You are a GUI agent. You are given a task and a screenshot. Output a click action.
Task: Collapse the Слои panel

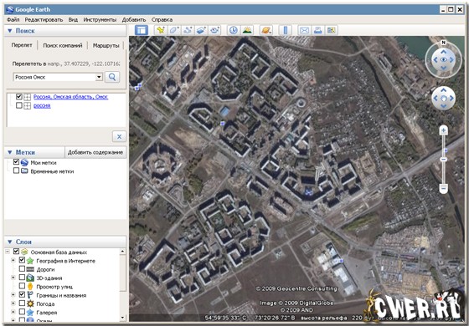[x=9, y=242]
